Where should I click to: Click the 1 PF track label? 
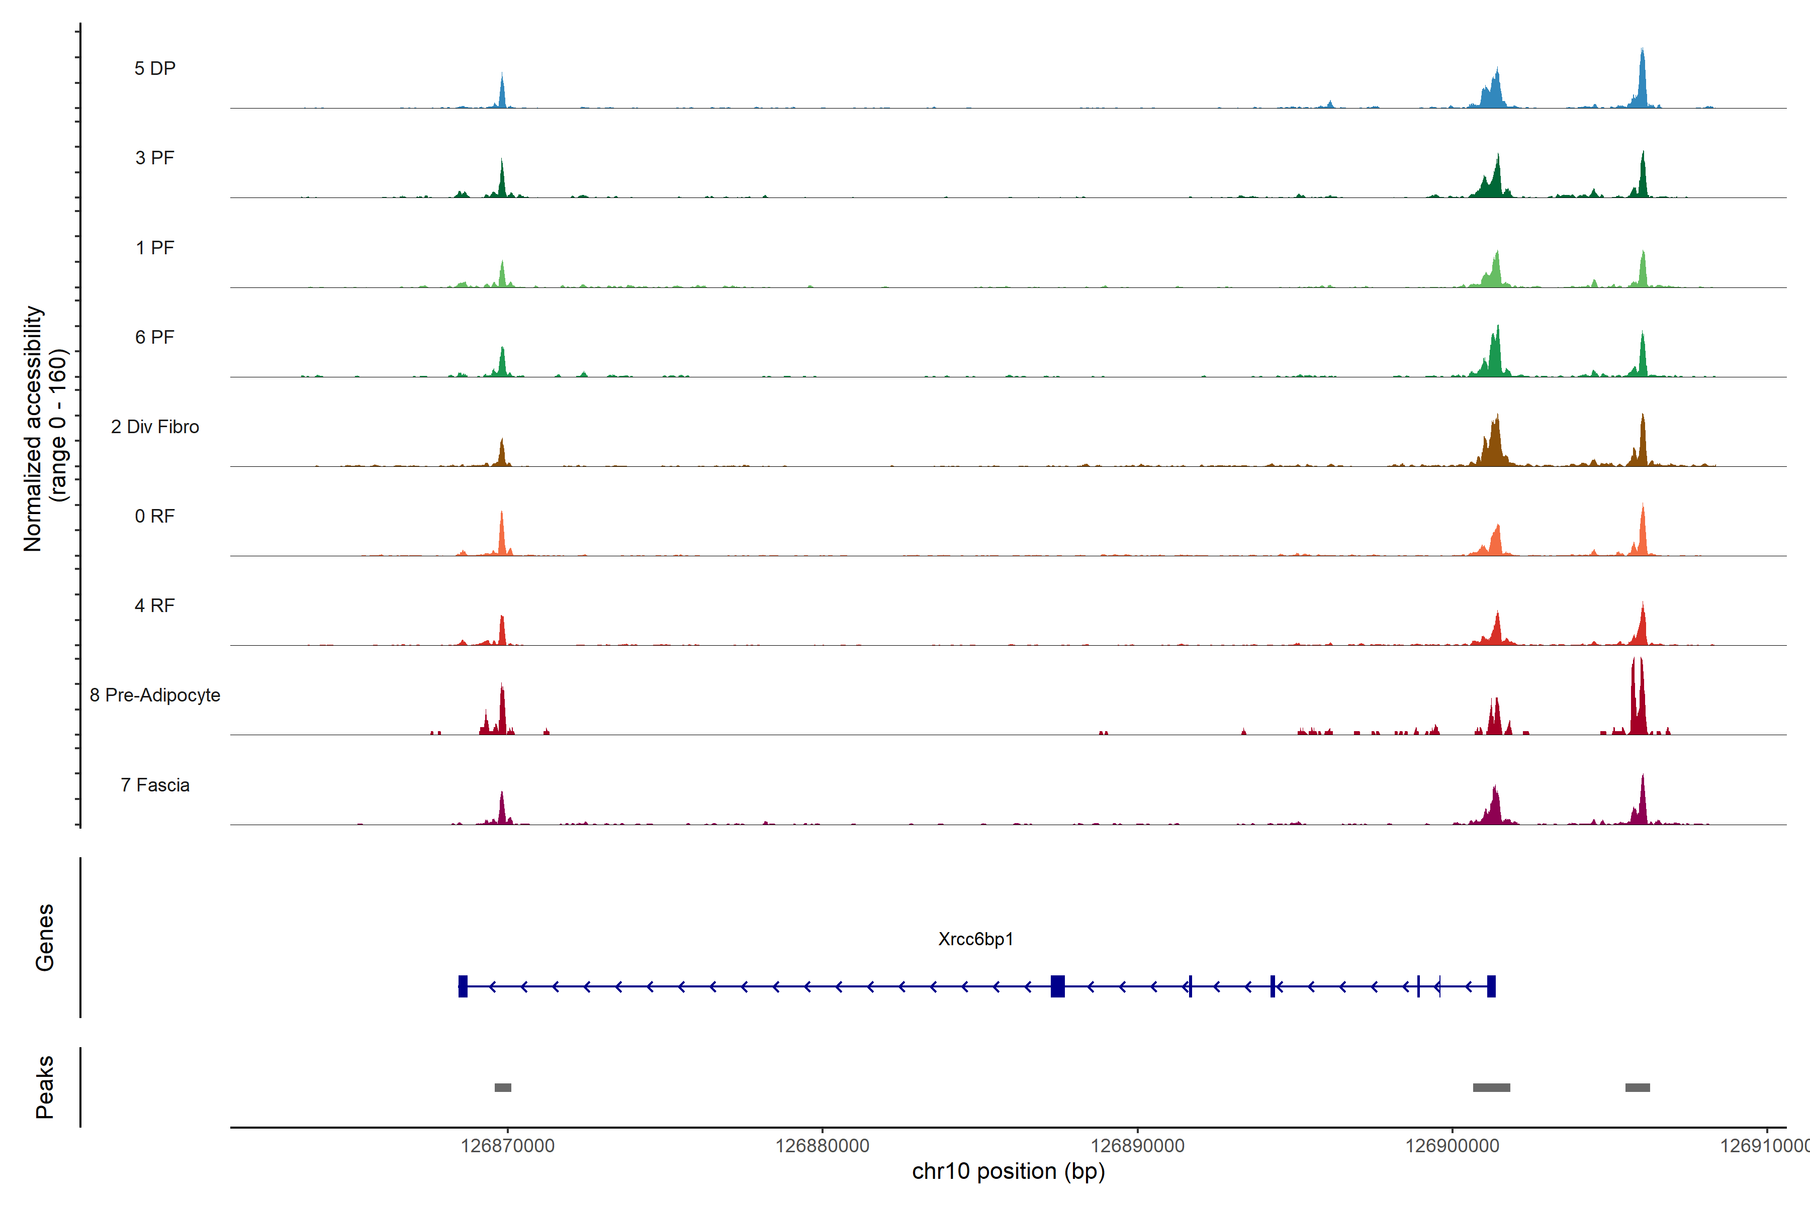(x=155, y=248)
